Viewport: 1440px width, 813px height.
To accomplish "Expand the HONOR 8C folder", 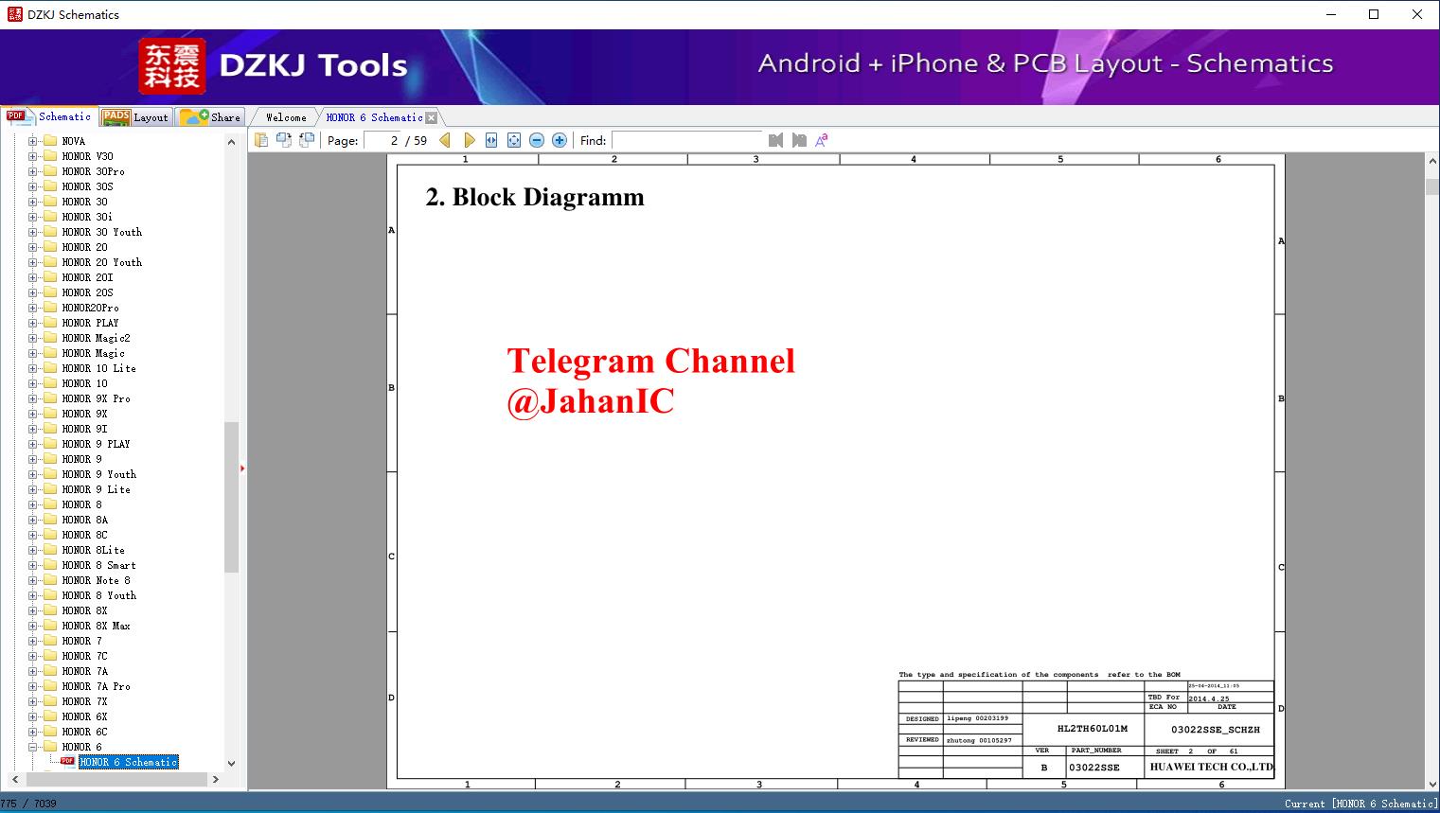I will point(33,535).
